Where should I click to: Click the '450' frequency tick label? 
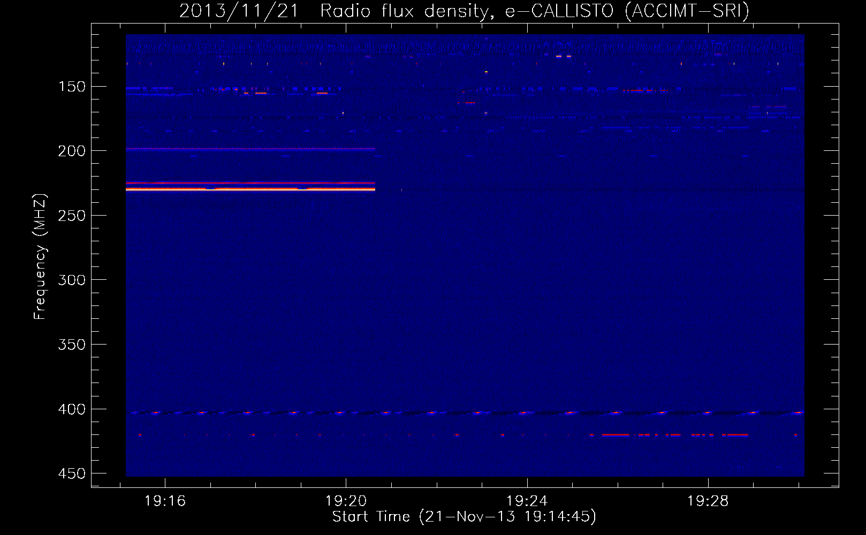[72, 473]
